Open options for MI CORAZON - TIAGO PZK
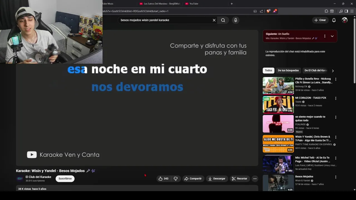Image resolution: width=356 pixels, height=200 pixels. point(336,98)
